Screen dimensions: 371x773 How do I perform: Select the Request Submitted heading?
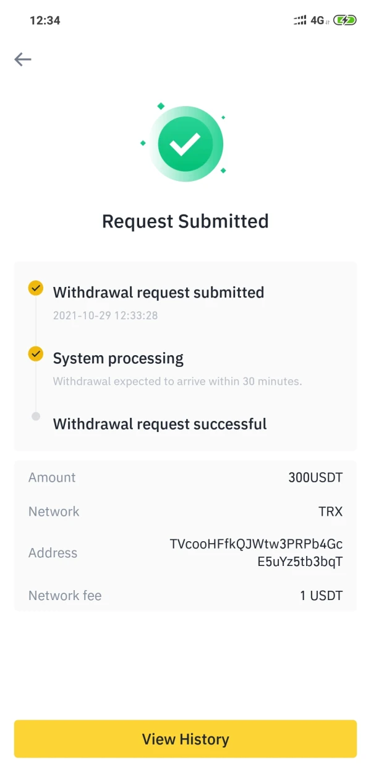click(185, 221)
